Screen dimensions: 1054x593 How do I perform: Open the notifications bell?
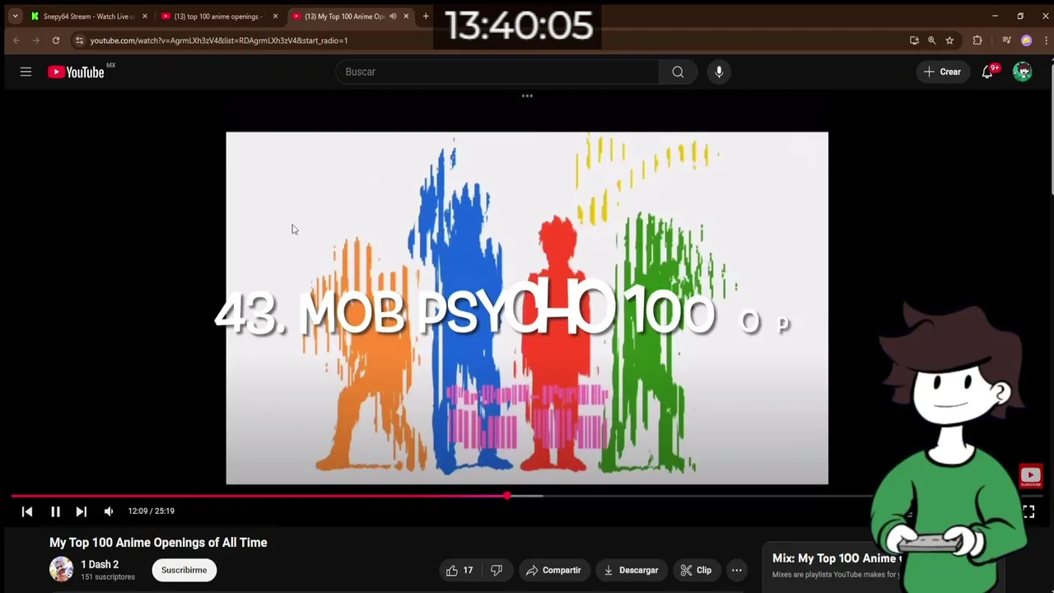[x=987, y=72]
